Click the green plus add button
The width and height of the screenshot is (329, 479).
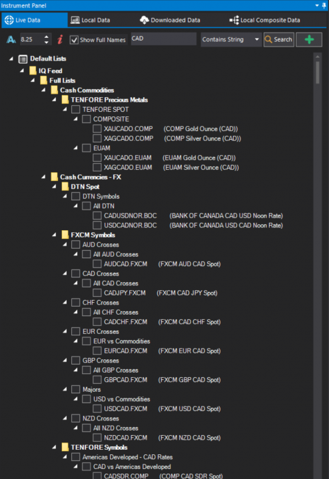[309, 39]
